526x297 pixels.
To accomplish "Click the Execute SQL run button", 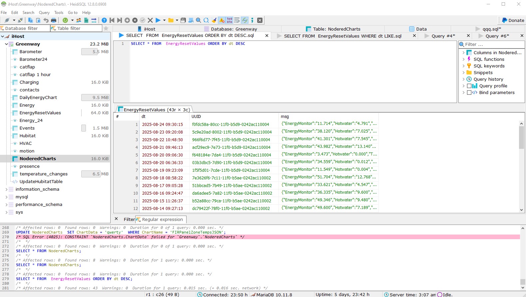I will click(x=158, y=20).
